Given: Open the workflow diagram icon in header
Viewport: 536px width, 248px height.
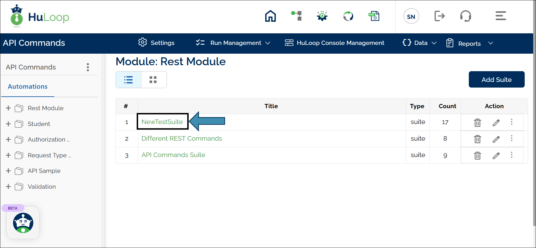Looking at the screenshot, I should pyautogui.click(x=297, y=16).
